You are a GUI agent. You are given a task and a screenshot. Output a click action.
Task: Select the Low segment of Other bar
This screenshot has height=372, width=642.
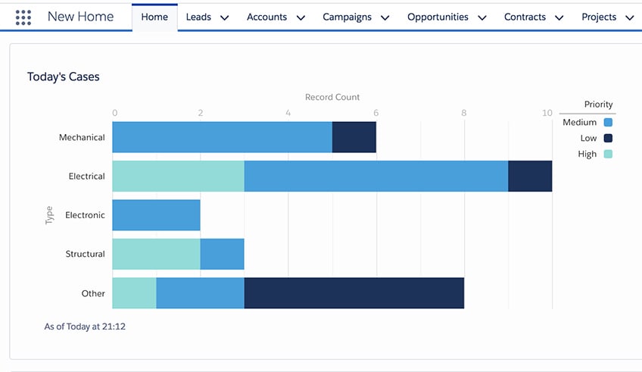354,293
